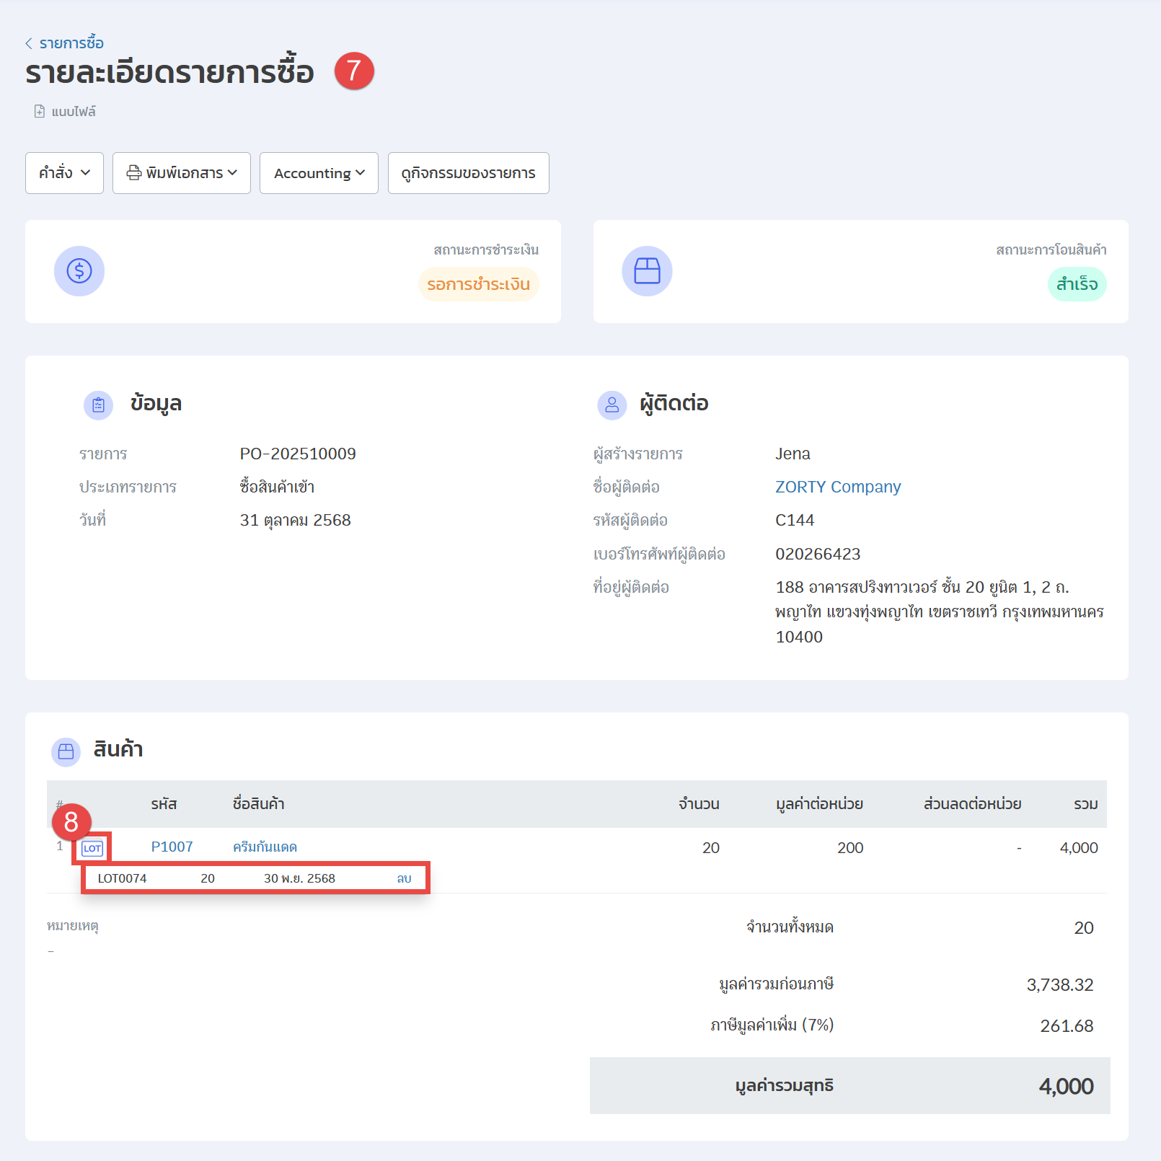1161x1161 pixels.
Task: Expand the พิมพ์เอกสาร print dropdown
Action: coord(182,173)
